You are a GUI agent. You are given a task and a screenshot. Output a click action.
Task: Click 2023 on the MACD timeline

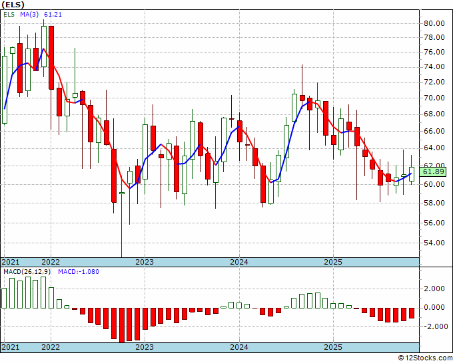tap(145, 347)
